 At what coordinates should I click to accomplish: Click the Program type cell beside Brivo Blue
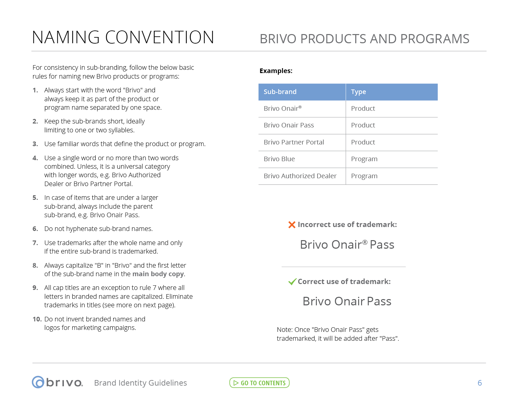[364, 159]
